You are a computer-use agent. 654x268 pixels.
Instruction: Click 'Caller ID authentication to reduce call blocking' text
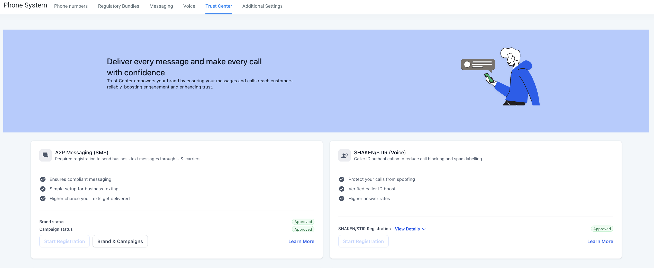coord(419,159)
